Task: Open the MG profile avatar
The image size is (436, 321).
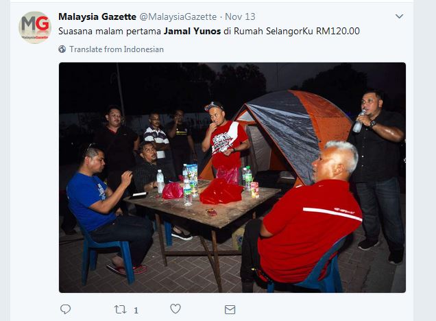Action: 35,27
